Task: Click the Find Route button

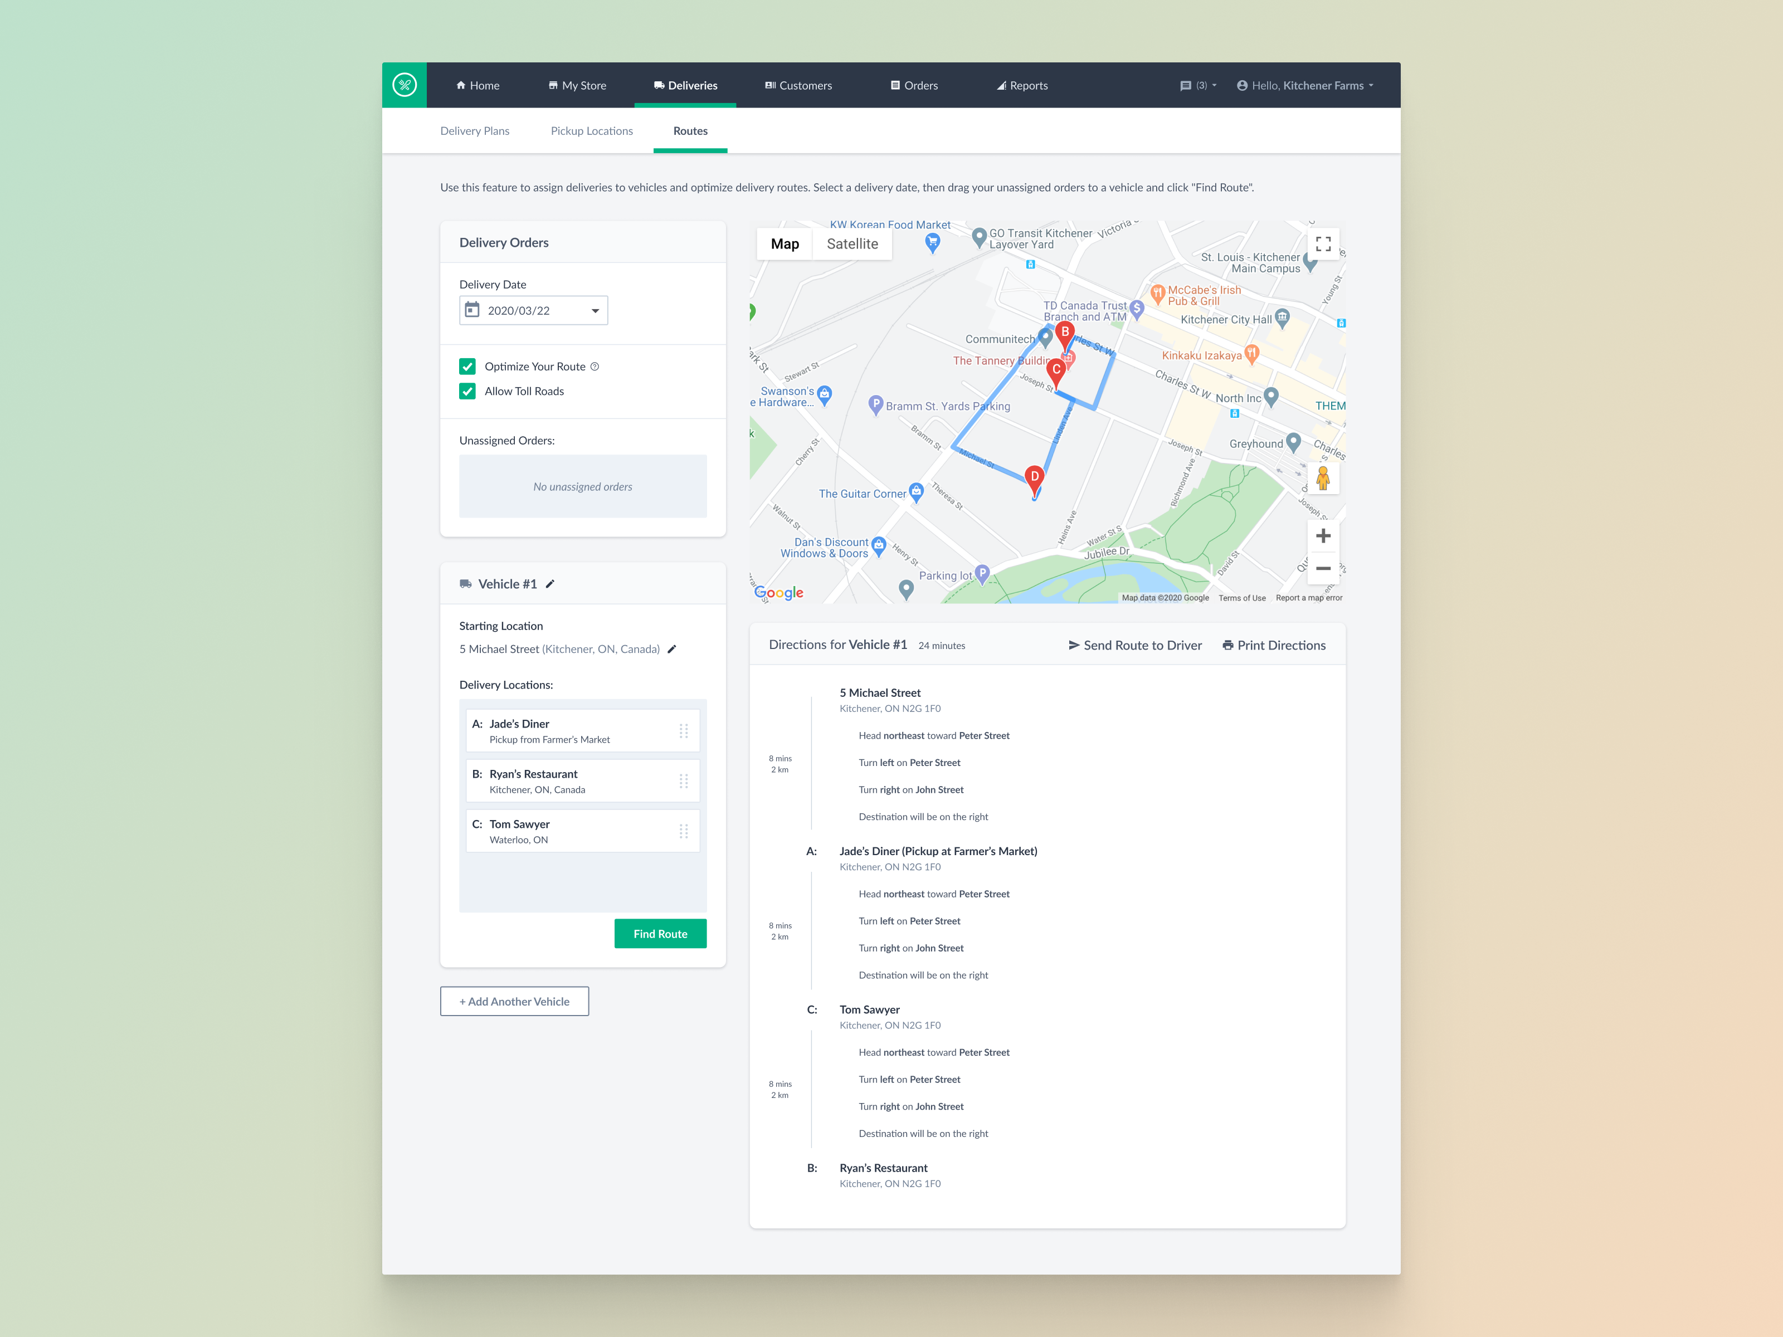Action: (x=660, y=933)
